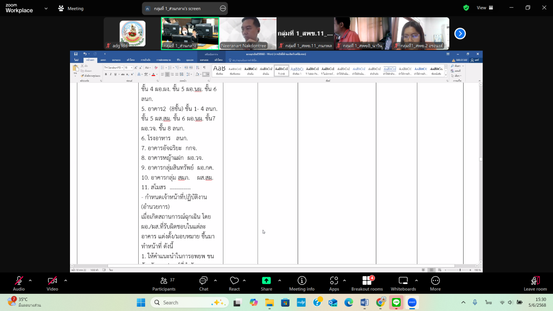This screenshot has width=553, height=311.
Task: Open LINE from the Windows taskbar
Action: pyautogui.click(x=396, y=302)
